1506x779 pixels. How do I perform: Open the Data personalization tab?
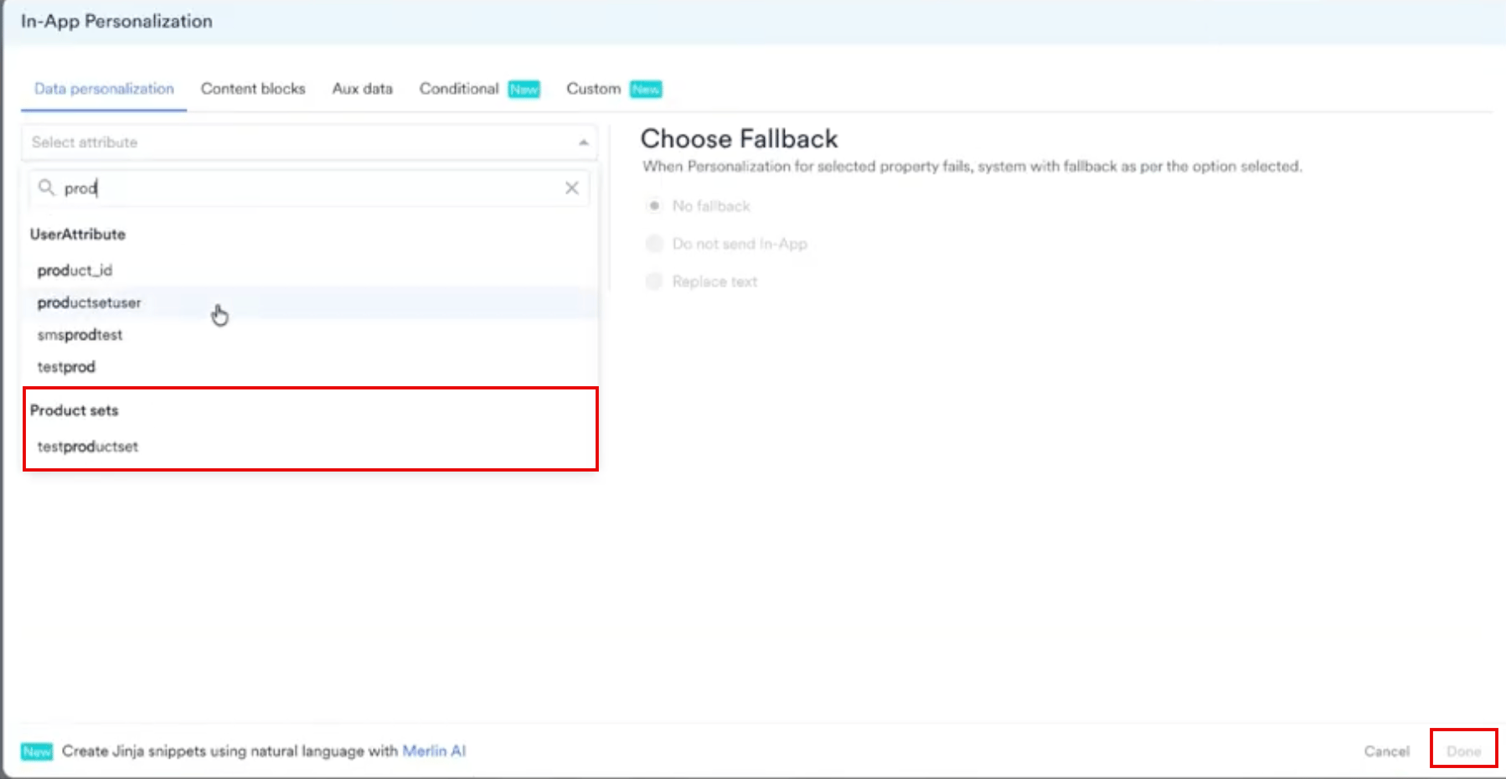104,89
